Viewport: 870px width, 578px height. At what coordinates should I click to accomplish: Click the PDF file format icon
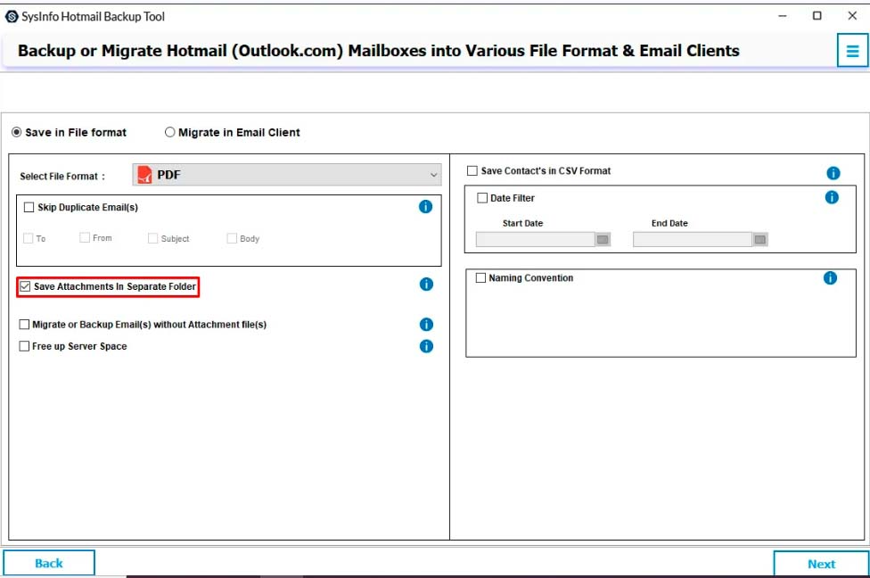pyautogui.click(x=144, y=175)
